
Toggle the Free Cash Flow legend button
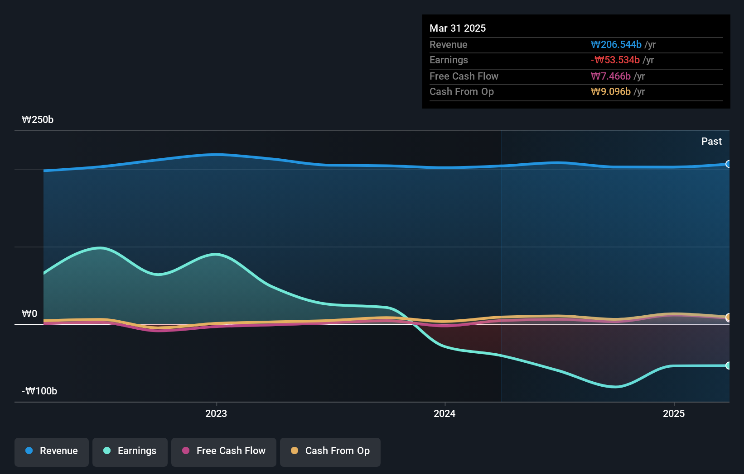(224, 452)
